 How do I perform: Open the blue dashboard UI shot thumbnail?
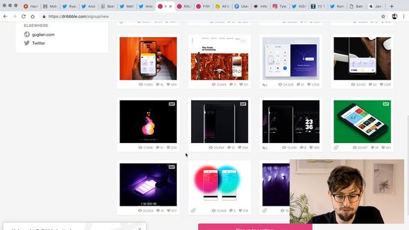(291, 58)
